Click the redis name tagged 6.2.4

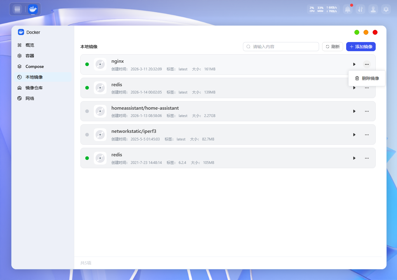click(117, 155)
